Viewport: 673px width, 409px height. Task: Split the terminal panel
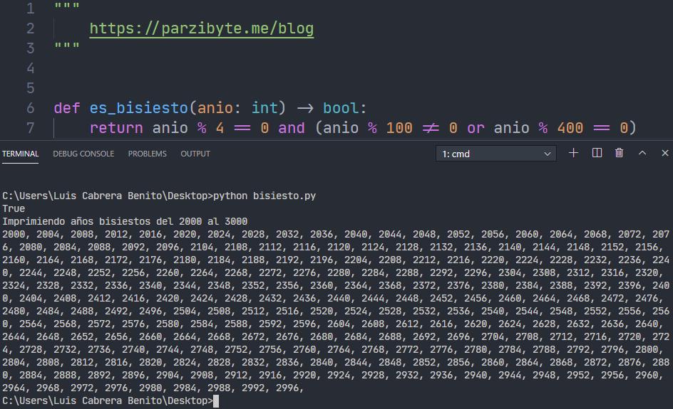(x=597, y=153)
